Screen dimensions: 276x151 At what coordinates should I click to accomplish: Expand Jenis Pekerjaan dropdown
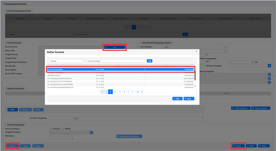[x=194, y=47]
